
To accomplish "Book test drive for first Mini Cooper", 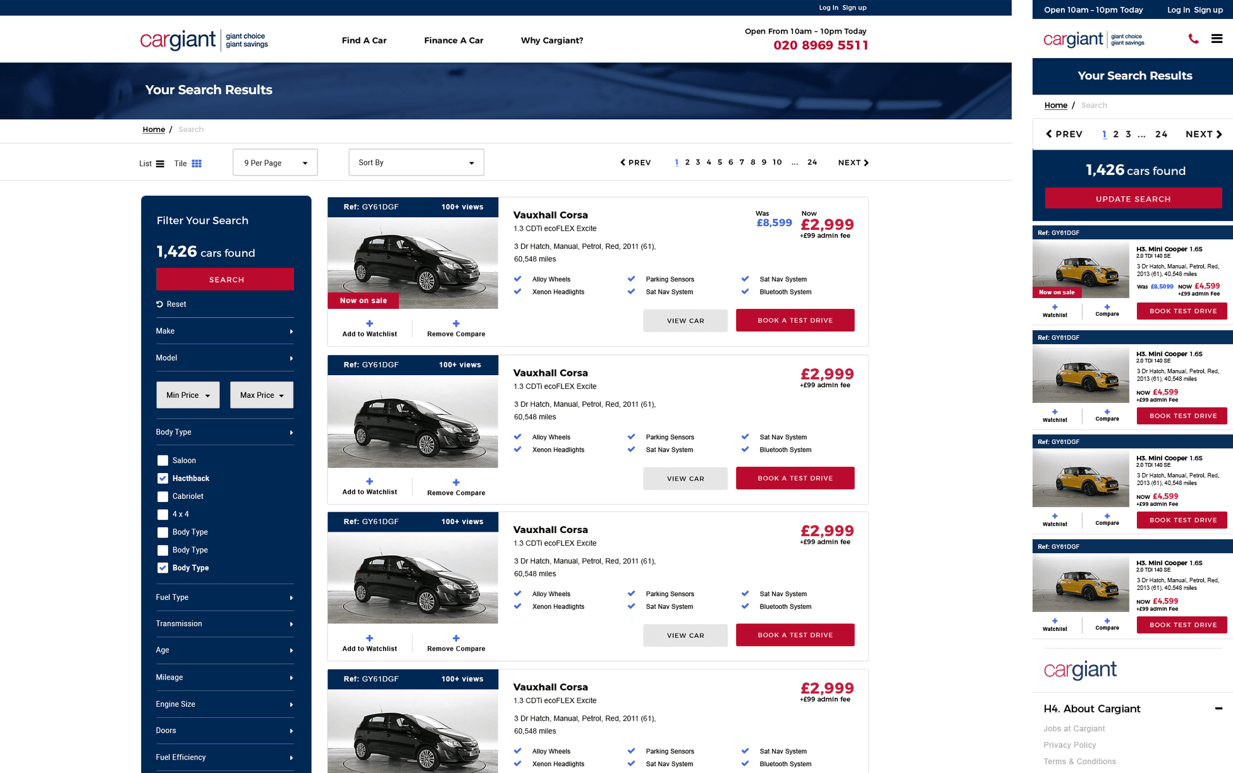I will 1182,311.
